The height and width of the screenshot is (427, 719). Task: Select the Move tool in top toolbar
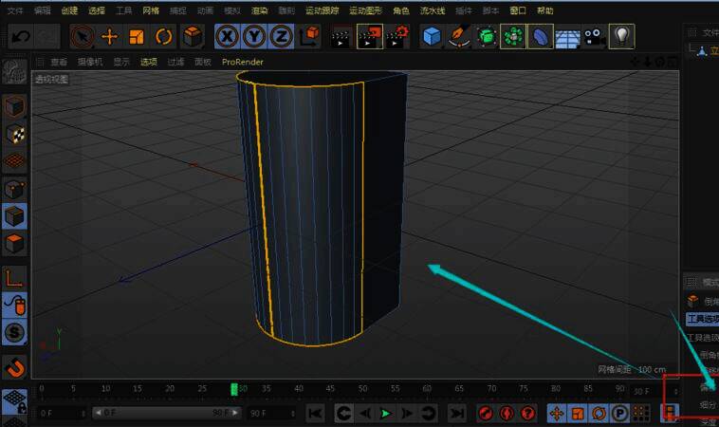110,37
